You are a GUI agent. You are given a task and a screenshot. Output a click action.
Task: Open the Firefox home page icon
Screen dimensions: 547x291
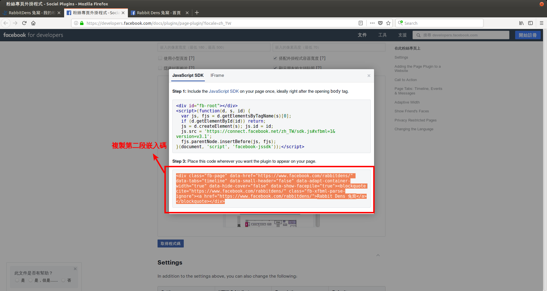33,23
